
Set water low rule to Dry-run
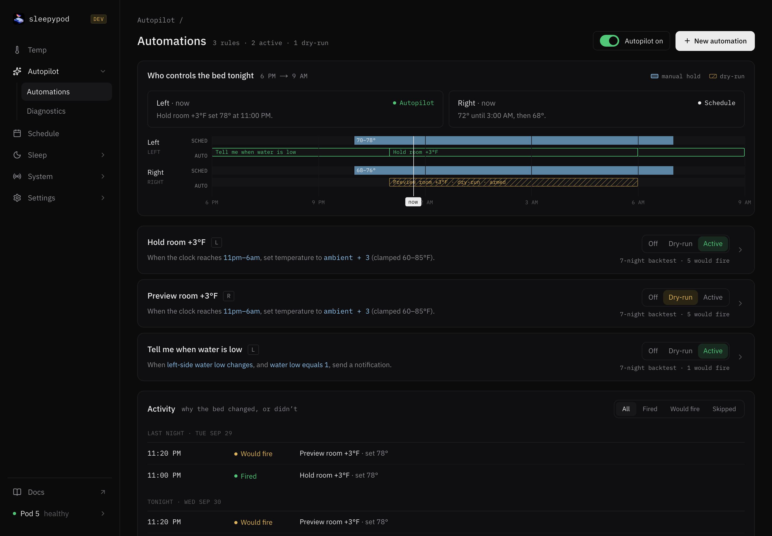tap(680, 351)
